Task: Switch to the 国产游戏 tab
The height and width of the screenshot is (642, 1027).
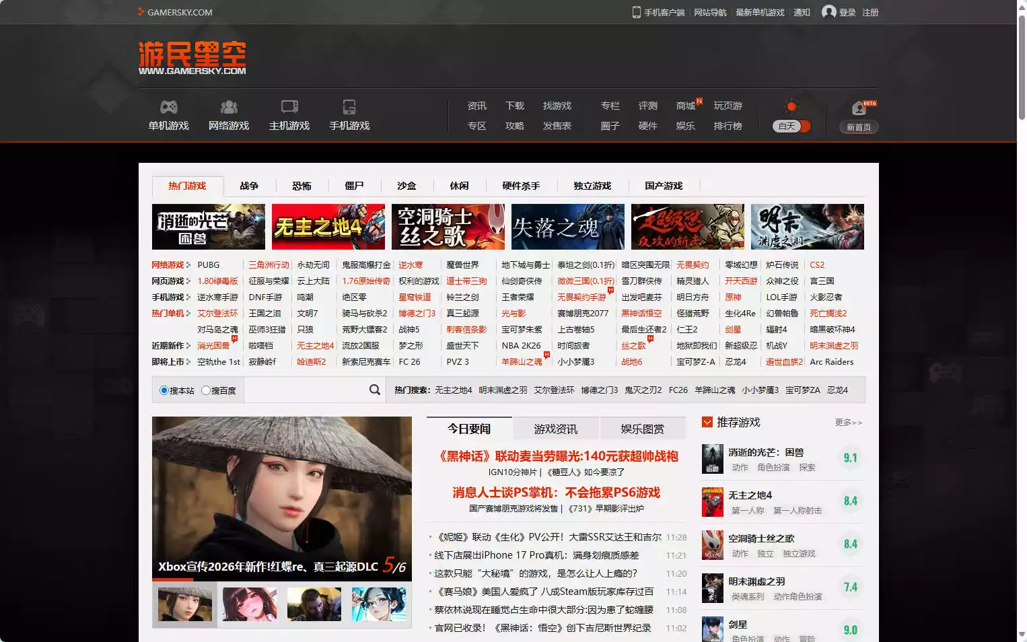Action: [664, 186]
